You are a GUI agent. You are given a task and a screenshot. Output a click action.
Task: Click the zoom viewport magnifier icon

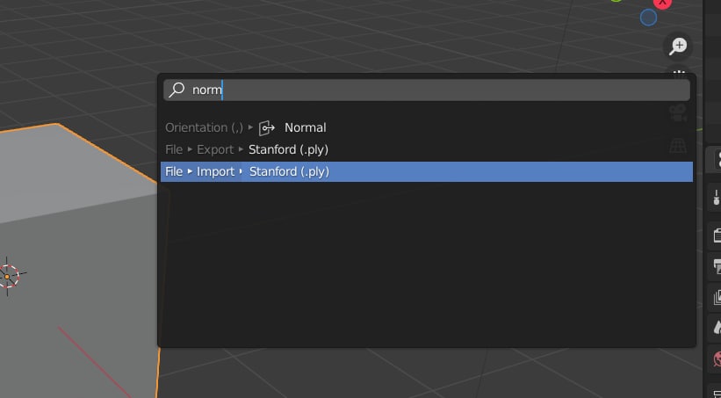point(678,47)
